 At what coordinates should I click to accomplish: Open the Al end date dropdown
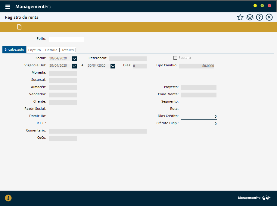click(x=113, y=66)
